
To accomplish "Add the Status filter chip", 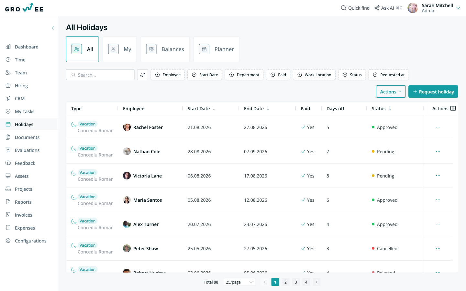I will tap(352, 75).
